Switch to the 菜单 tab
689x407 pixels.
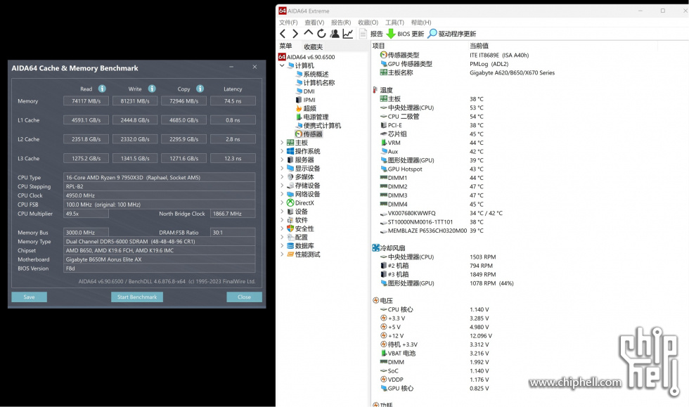(x=285, y=46)
